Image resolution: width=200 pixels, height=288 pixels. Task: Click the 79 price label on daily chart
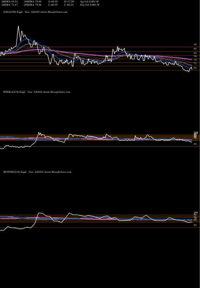click(195, 56)
